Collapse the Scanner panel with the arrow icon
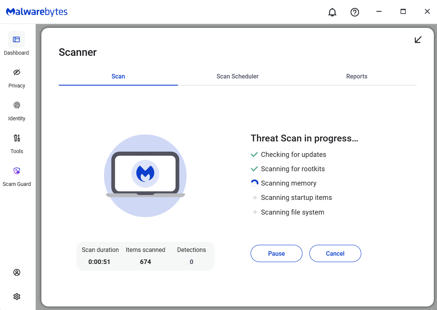The width and height of the screenshot is (437, 310). (418, 40)
